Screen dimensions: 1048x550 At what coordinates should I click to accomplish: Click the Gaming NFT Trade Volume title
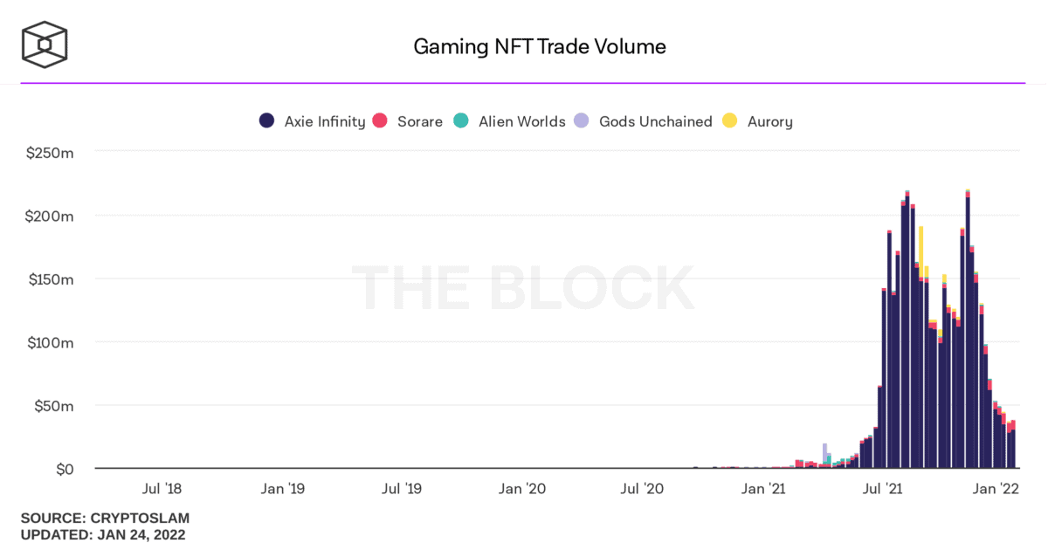[540, 46]
